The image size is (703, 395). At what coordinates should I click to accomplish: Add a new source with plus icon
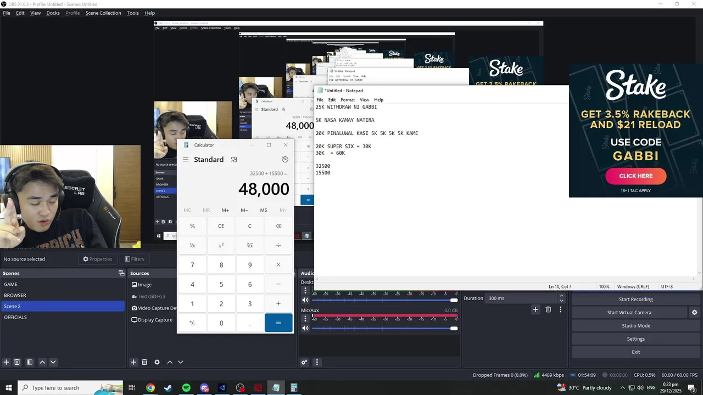[x=133, y=362]
